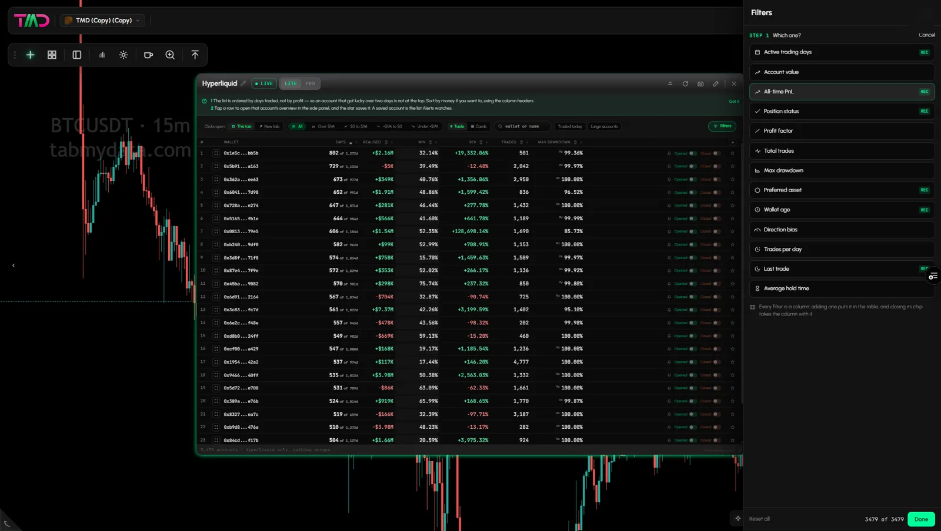
Task: Click the magnifier zoom-in toolbar icon
Action: (170, 55)
